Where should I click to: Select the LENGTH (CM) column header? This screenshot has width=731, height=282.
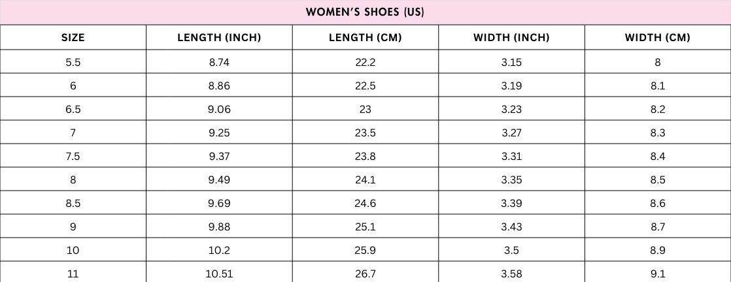pyautogui.click(x=365, y=38)
